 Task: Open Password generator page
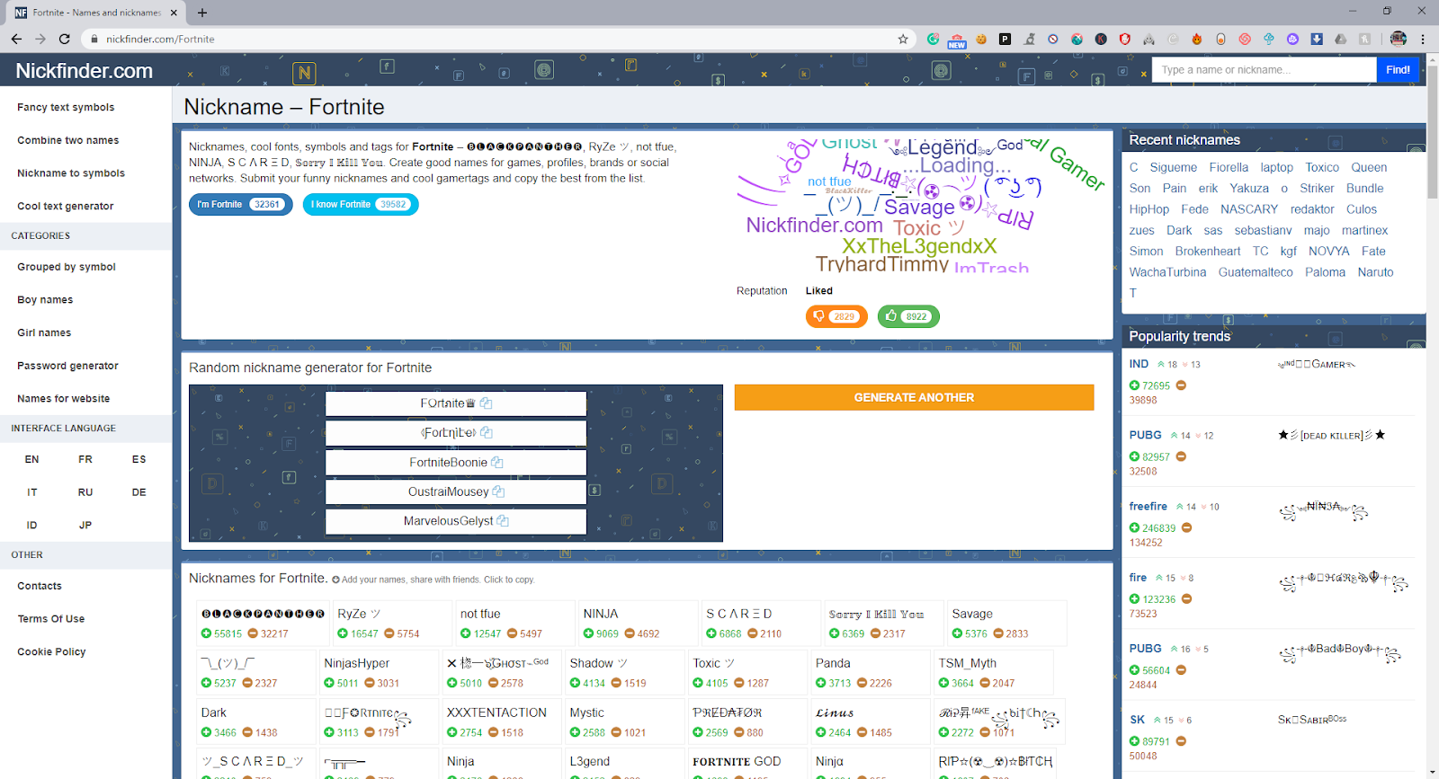tap(67, 366)
